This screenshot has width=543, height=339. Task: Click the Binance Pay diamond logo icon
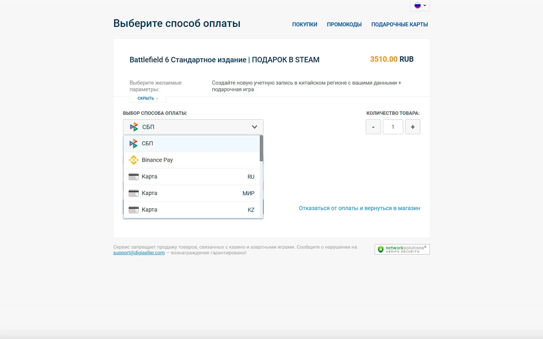tap(133, 160)
